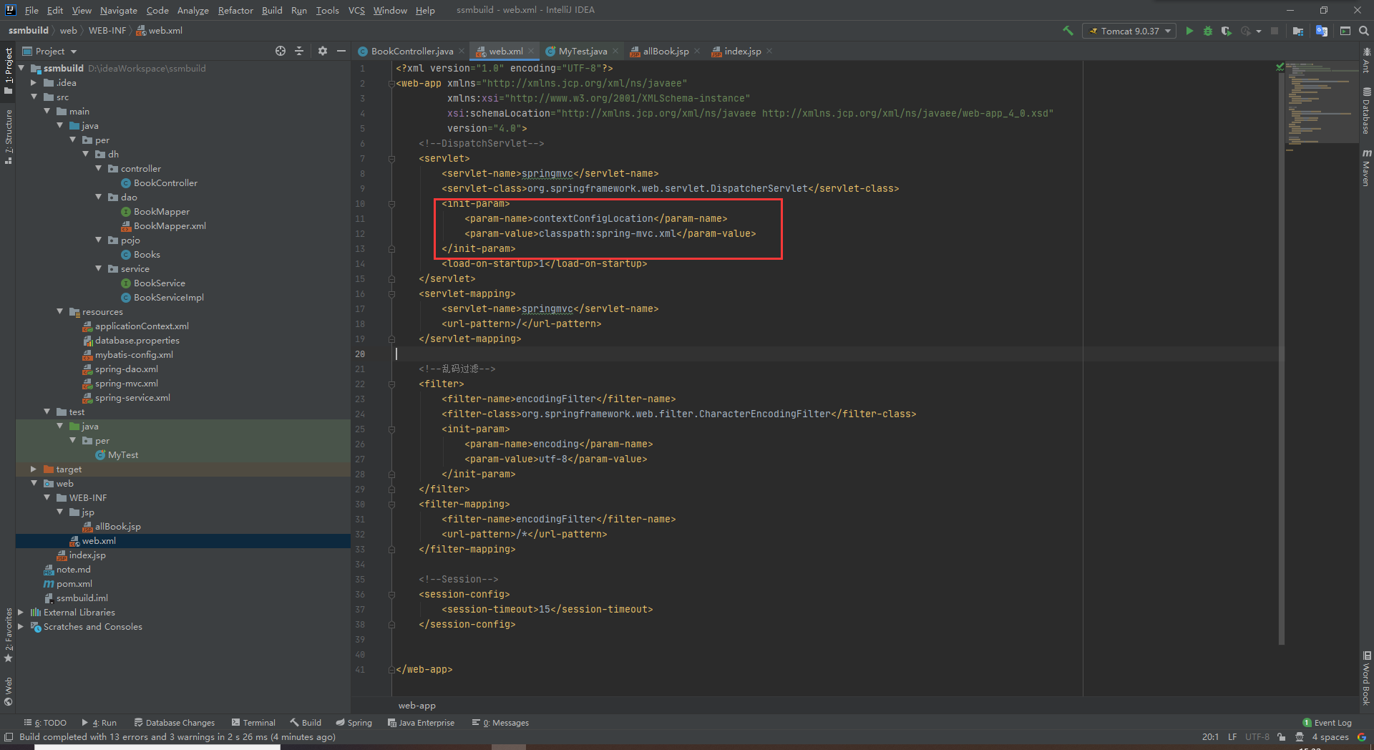
Task: Run the Tomcat 9.0.37 configuration
Action: [1189, 31]
